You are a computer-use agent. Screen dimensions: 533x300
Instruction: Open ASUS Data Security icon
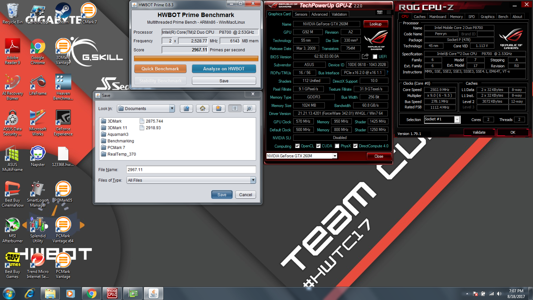click(x=12, y=123)
